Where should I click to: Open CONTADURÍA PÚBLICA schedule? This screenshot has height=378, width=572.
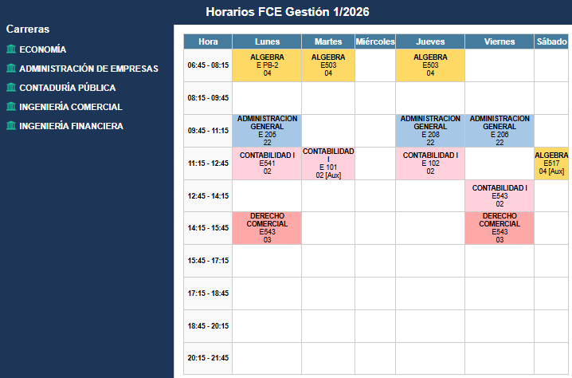click(67, 88)
